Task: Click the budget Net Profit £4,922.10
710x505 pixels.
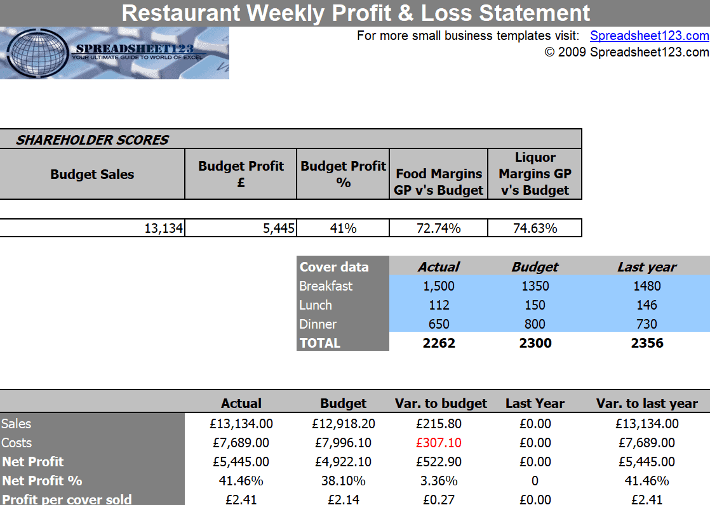Action: pyautogui.click(x=343, y=462)
